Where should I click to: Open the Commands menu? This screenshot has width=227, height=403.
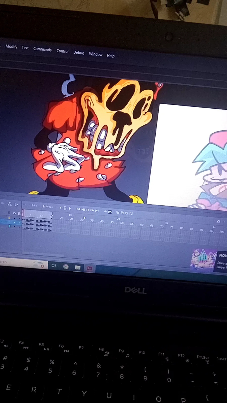(x=42, y=49)
